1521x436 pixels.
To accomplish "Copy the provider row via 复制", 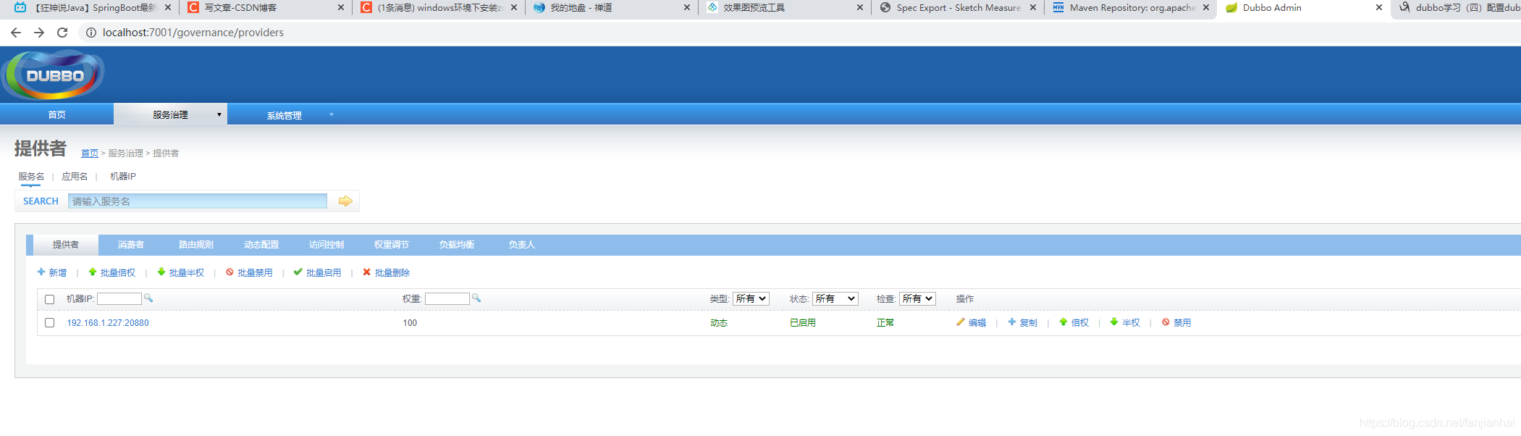I will click(1022, 323).
